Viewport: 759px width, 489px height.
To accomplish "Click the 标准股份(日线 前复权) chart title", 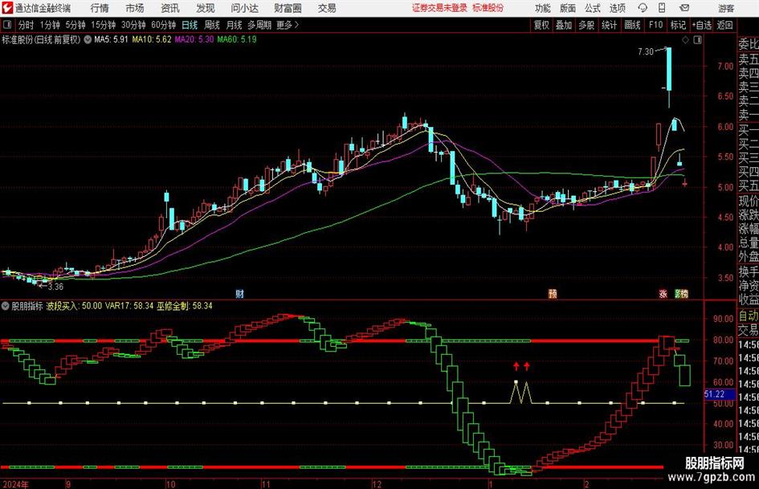I will click(41, 39).
